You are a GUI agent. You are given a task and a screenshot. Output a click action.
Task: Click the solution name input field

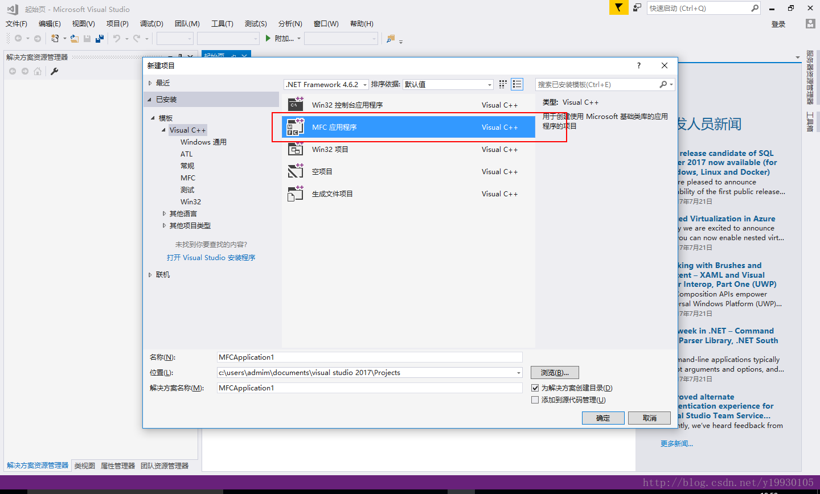pos(370,388)
